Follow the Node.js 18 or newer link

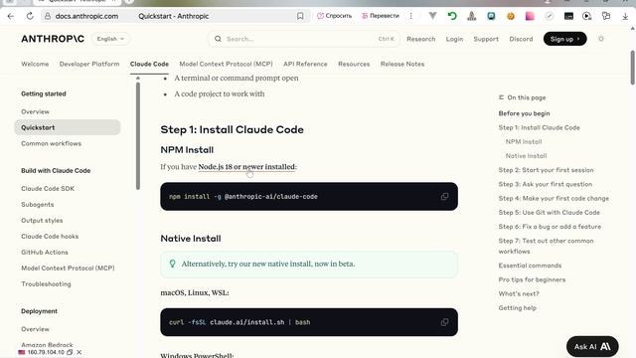coord(246,167)
